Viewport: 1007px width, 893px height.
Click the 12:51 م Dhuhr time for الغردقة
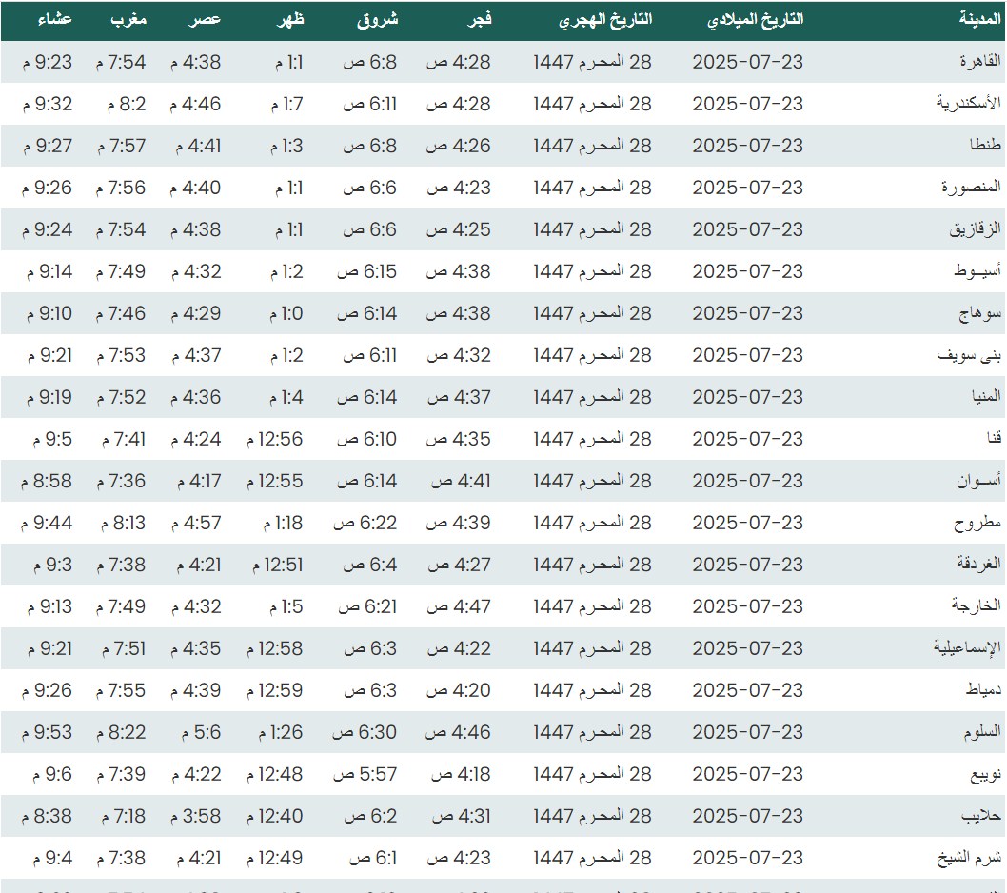(x=278, y=565)
